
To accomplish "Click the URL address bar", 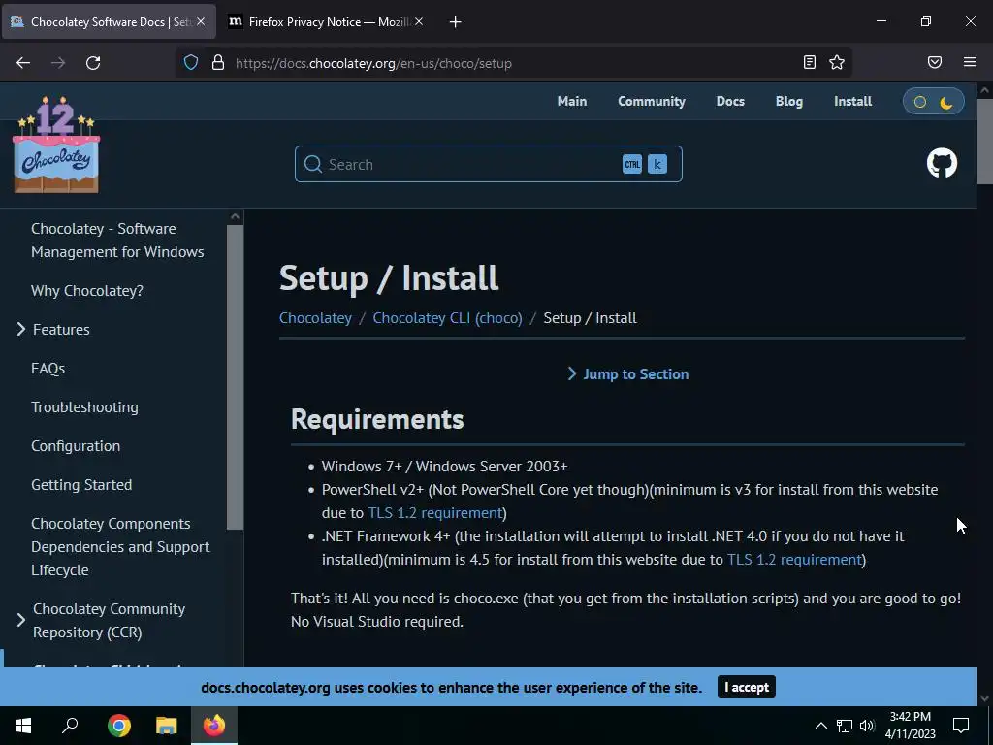I will click(513, 63).
